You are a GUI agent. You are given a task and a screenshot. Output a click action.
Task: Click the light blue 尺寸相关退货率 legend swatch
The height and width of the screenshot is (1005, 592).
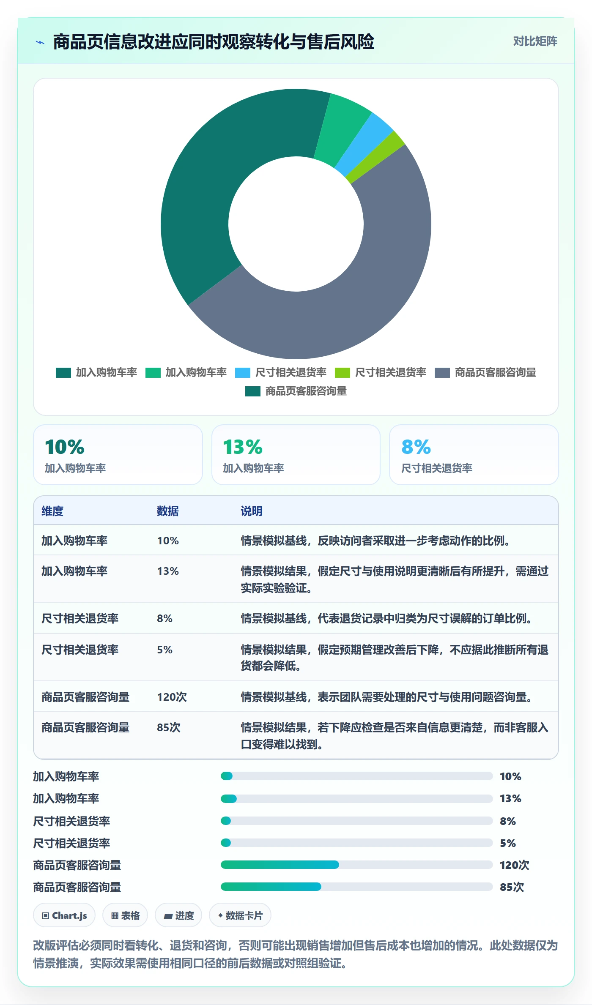coord(243,373)
